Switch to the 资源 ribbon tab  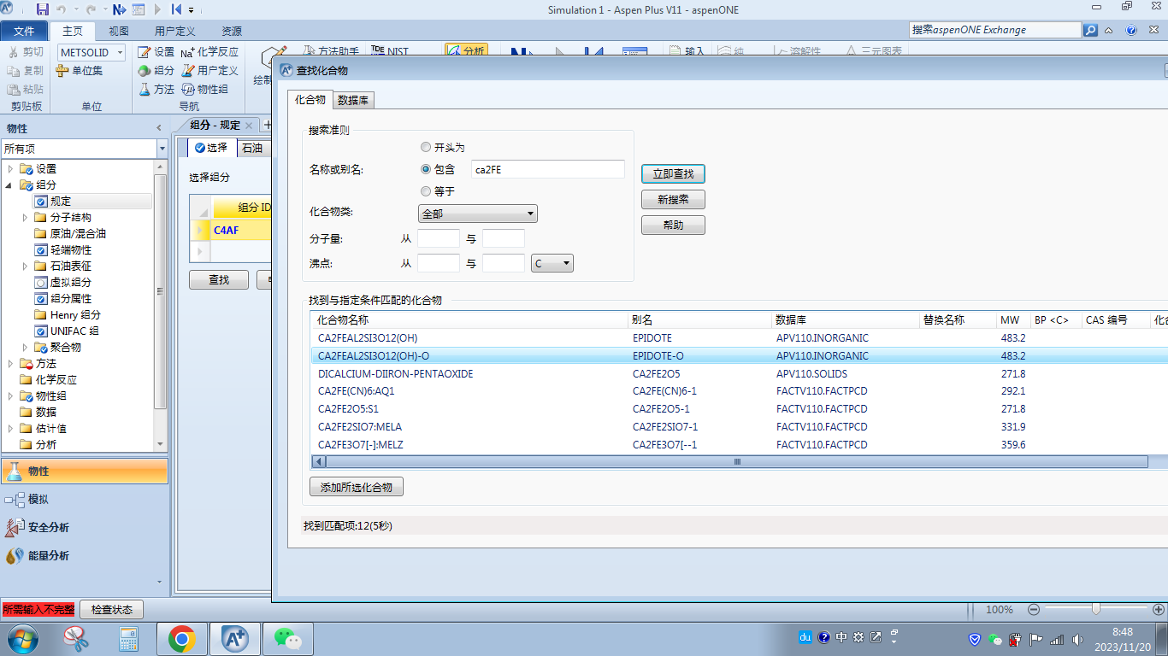pyautogui.click(x=232, y=31)
